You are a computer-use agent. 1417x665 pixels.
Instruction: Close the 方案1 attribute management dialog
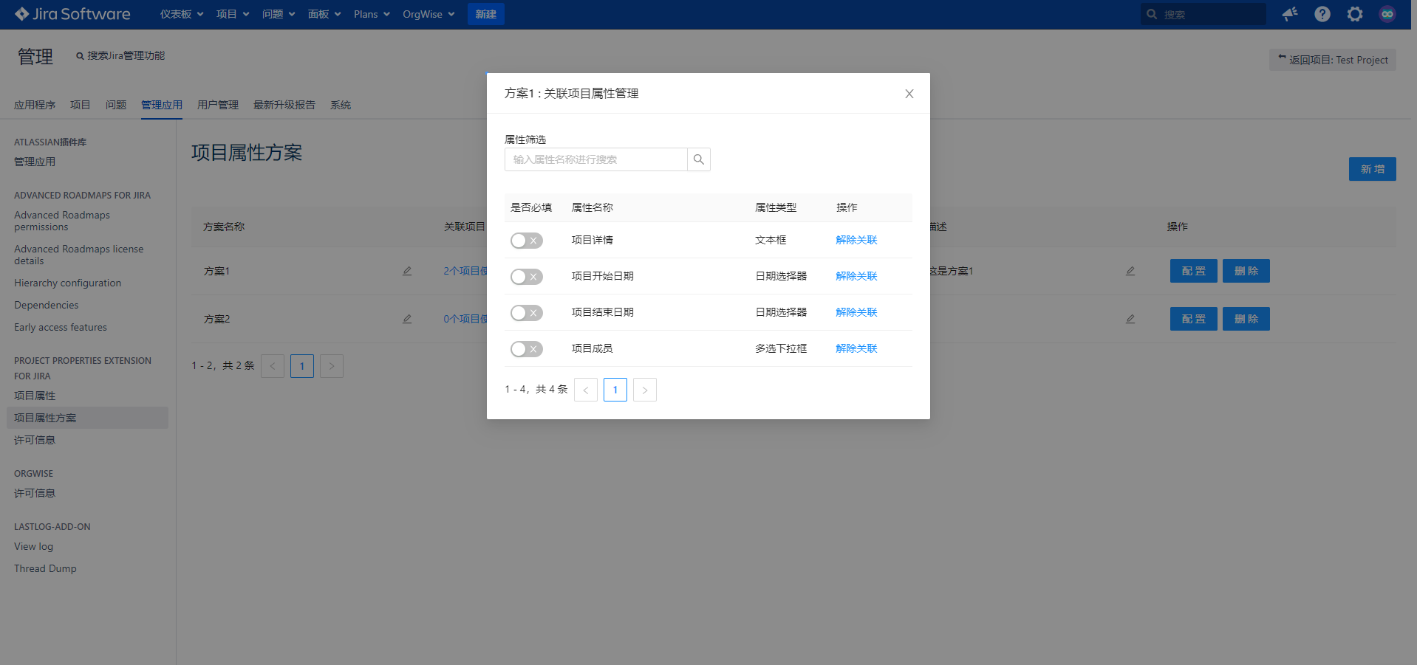(909, 94)
